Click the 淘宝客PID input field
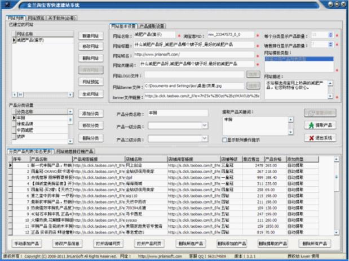The width and height of the screenshot is (349, 261). (231, 35)
